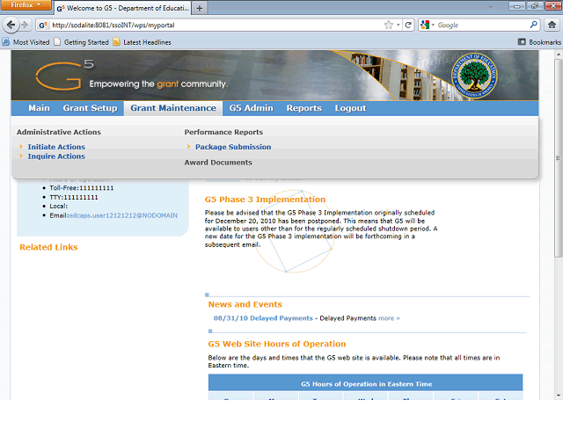The image size is (563, 422).
Task: Open the Main menu
Action: click(39, 108)
